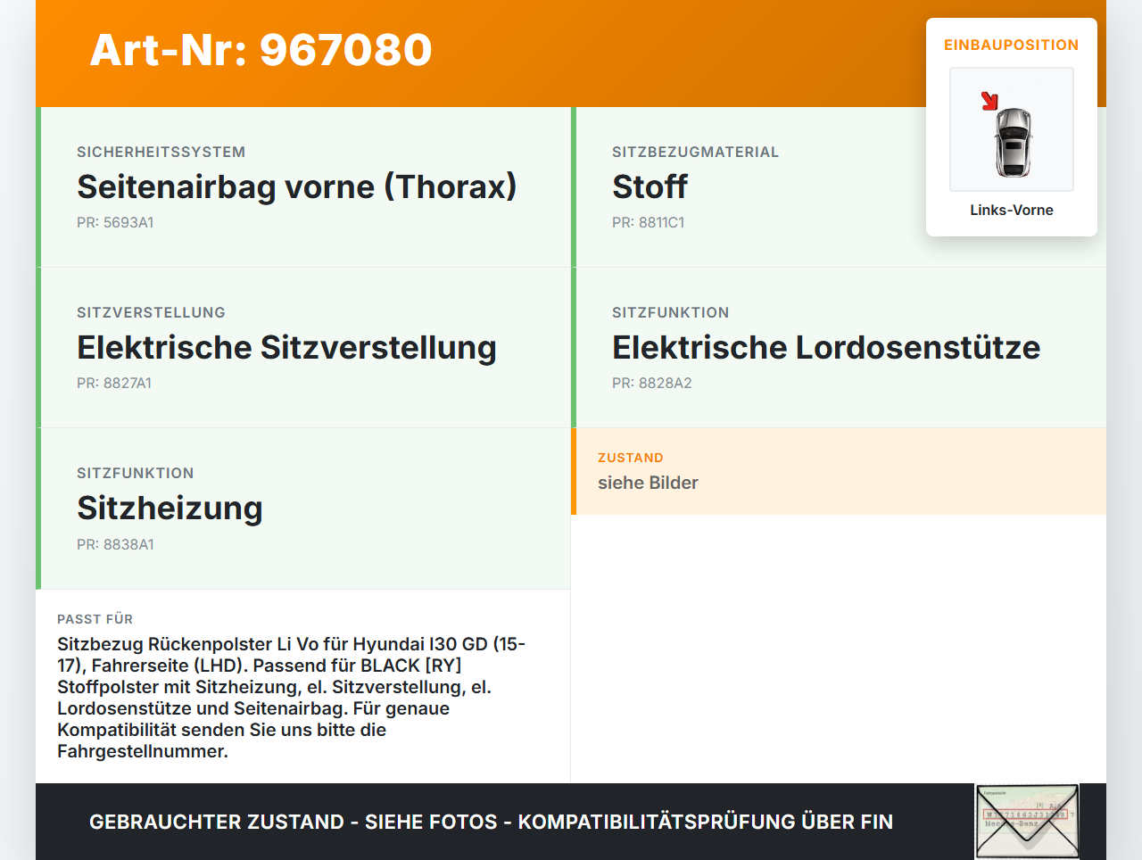Click the Elektrische Sitzverstellung card

pyautogui.click(x=303, y=348)
